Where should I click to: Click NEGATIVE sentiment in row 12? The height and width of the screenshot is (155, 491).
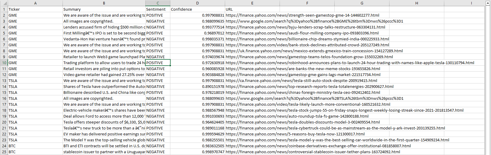tap(158, 75)
